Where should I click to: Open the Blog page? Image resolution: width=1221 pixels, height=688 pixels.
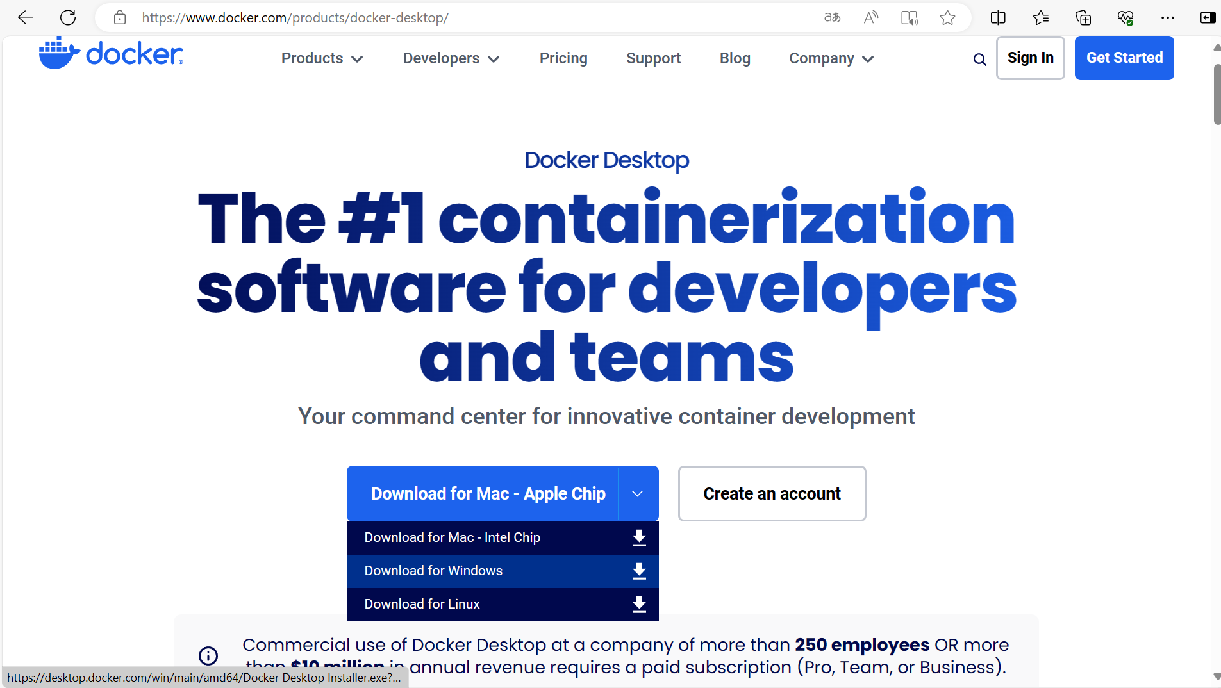tap(735, 58)
